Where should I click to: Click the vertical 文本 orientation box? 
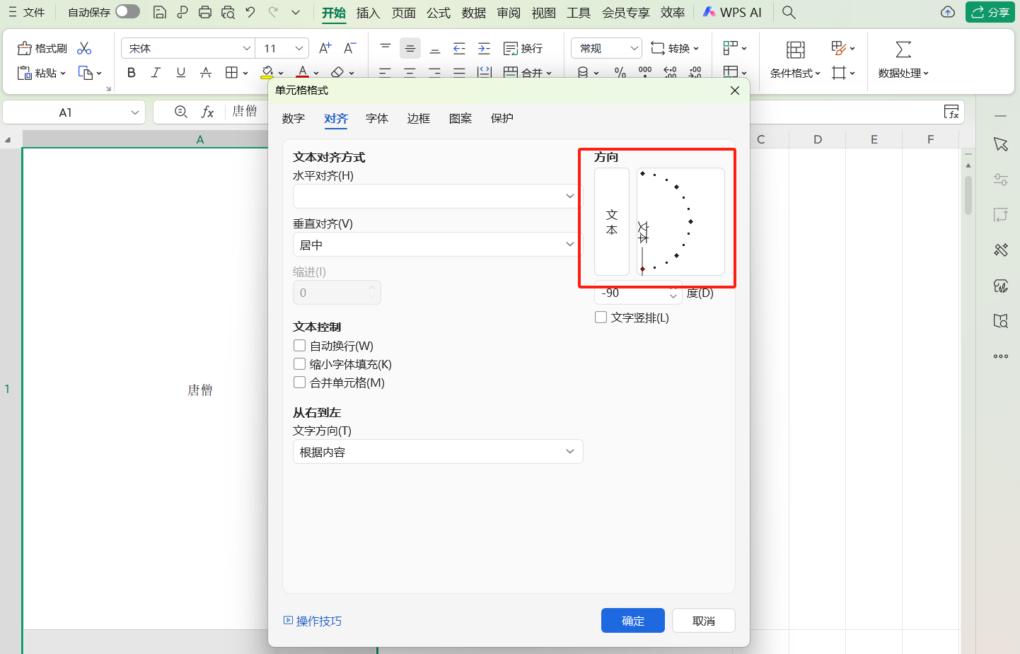click(x=612, y=221)
